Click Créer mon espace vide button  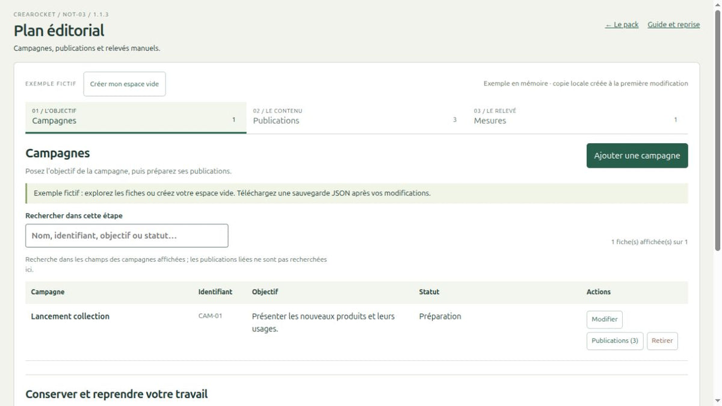[x=125, y=84]
